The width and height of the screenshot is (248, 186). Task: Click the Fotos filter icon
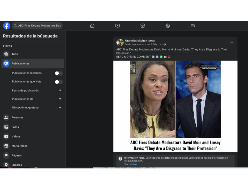[6, 127]
